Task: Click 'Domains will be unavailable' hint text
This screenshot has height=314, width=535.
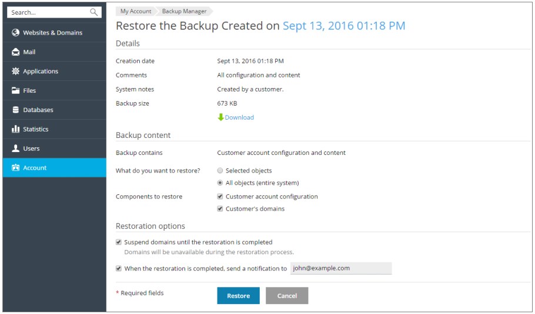Action: [x=209, y=252]
